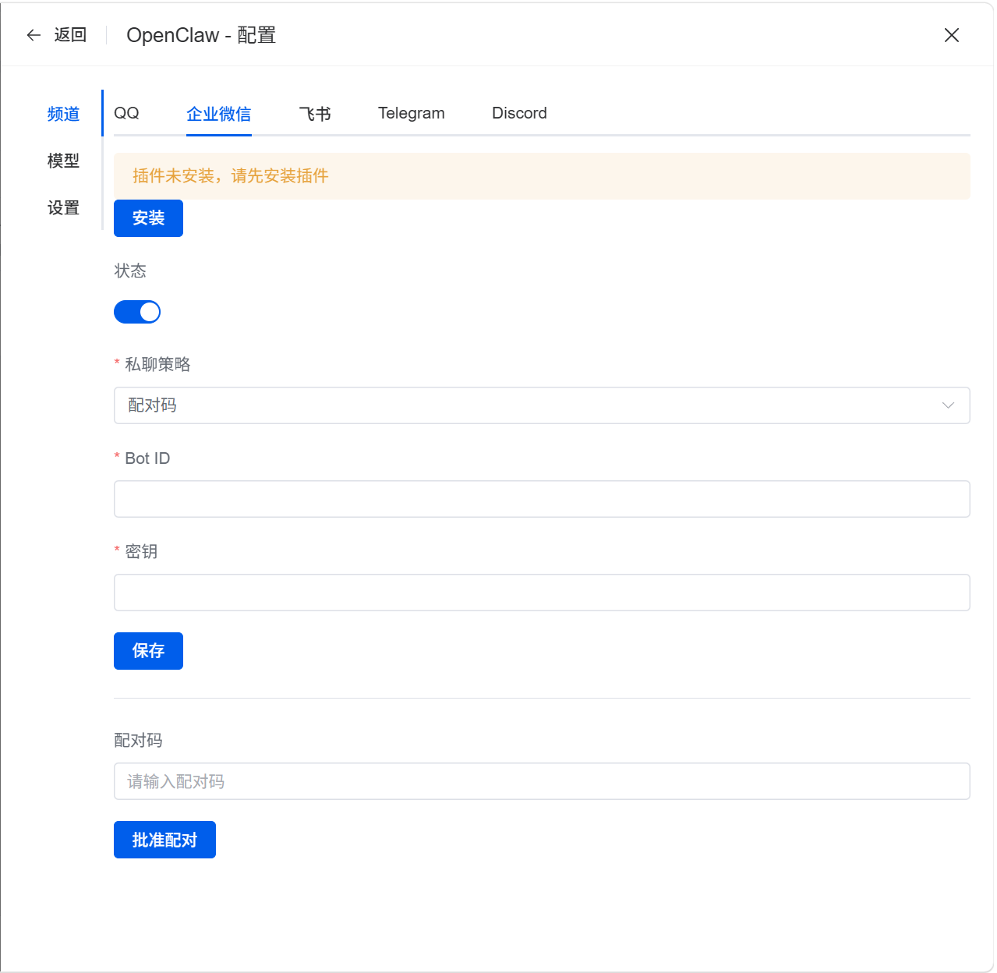Open the Discord tab
Viewport: 997px width, 973px height.
click(x=519, y=114)
